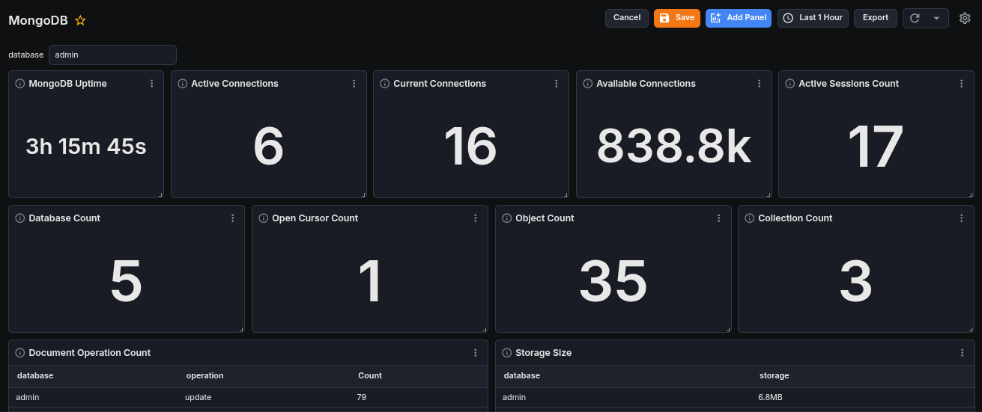The width and height of the screenshot is (982, 412).
Task: Click the Add Panel button
Action: [738, 18]
